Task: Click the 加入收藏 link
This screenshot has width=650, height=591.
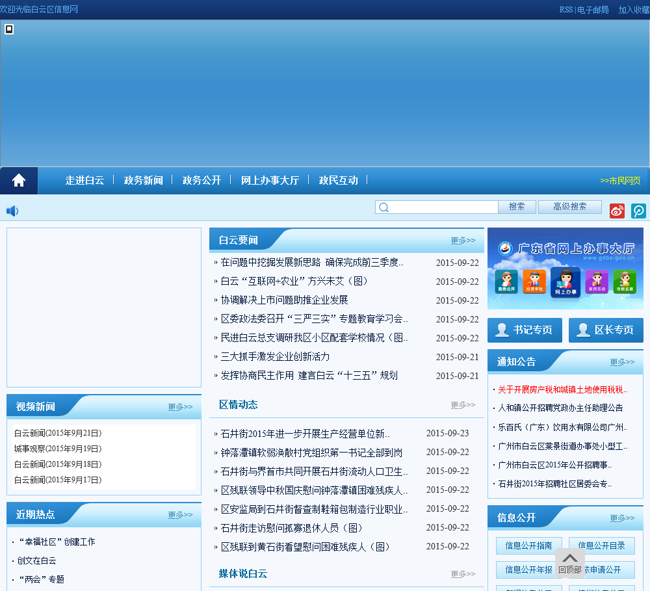Action: (634, 10)
